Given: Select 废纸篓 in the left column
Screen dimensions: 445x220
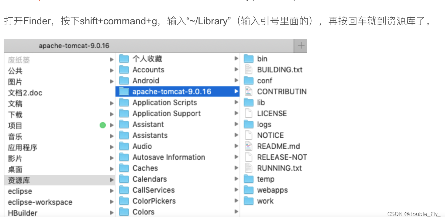Looking at the screenshot, I should 19,60.
